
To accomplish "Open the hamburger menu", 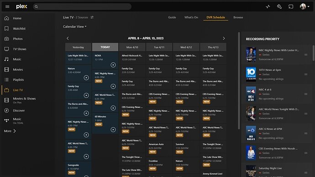I will coord(7,7).
